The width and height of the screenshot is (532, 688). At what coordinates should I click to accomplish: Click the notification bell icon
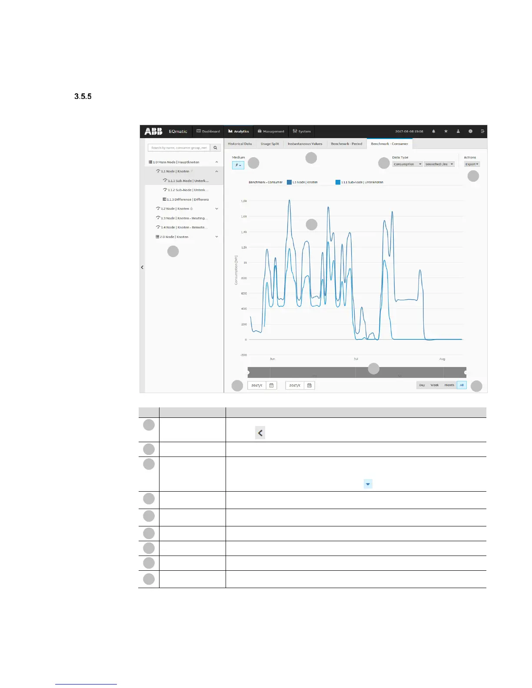click(433, 131)
